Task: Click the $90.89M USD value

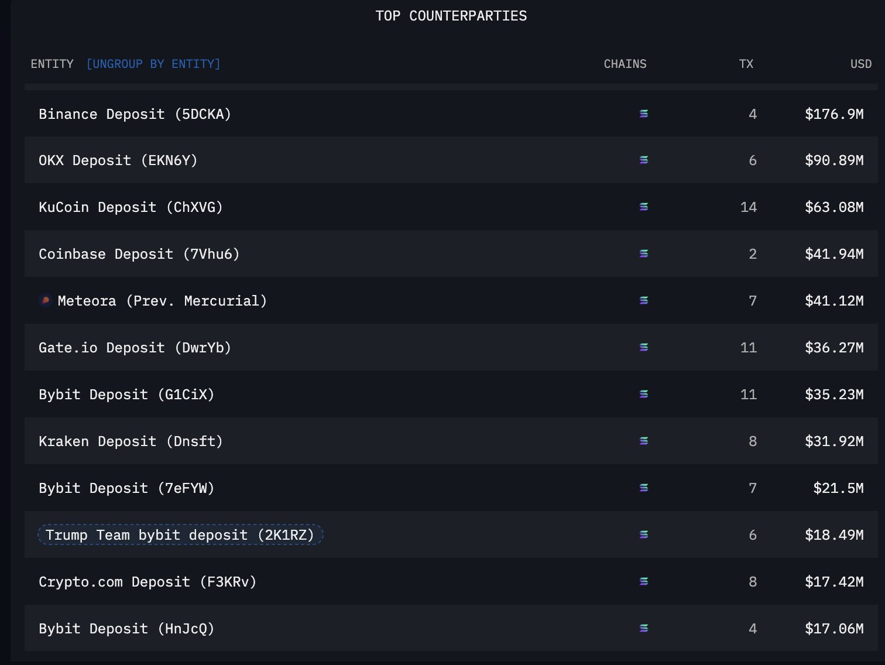Action: tap(834, 160)
